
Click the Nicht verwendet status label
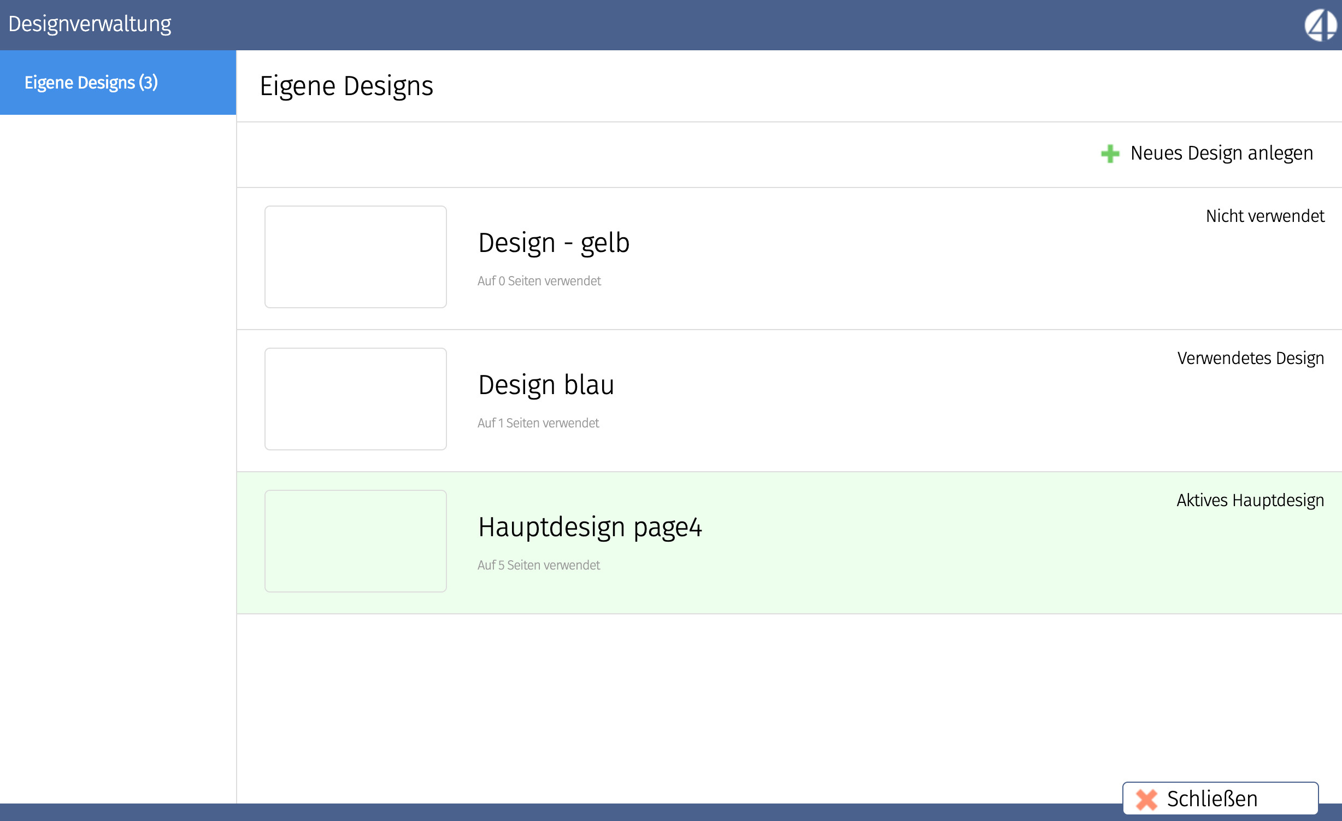pos(1264,216)
